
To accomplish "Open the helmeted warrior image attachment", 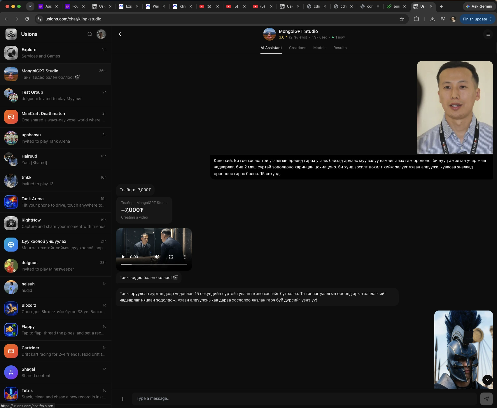I will click(x=463, y=350).
